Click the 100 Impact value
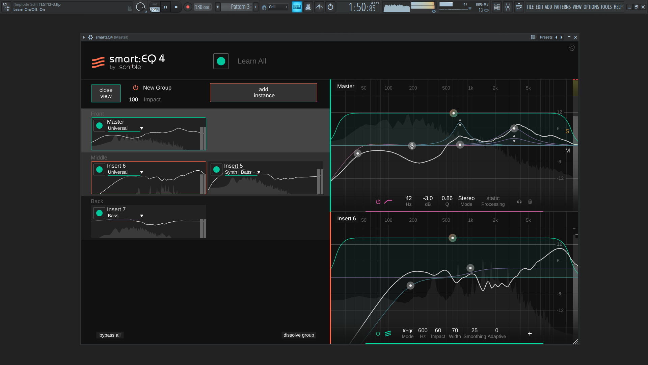The height and width of the screenshot is (365, 648). (x=133, y=99)
